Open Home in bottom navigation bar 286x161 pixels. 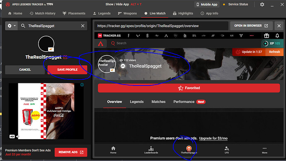[x=113, y=150]
